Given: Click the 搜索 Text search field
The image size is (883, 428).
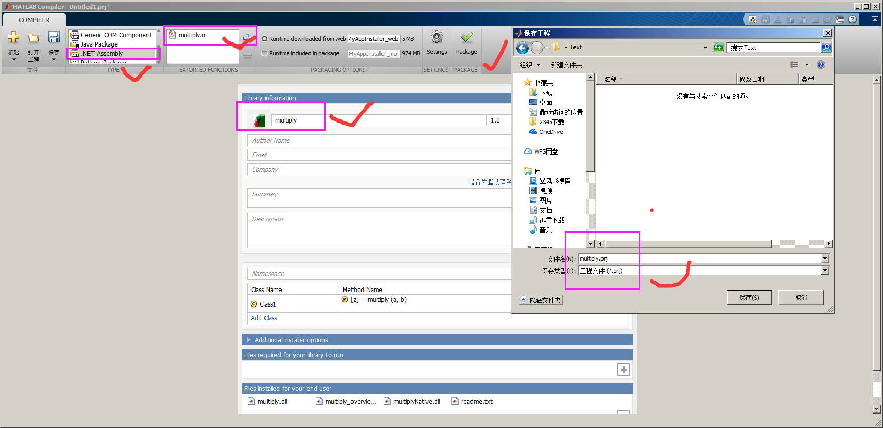Looking at the screenshot, I should 773,48.
